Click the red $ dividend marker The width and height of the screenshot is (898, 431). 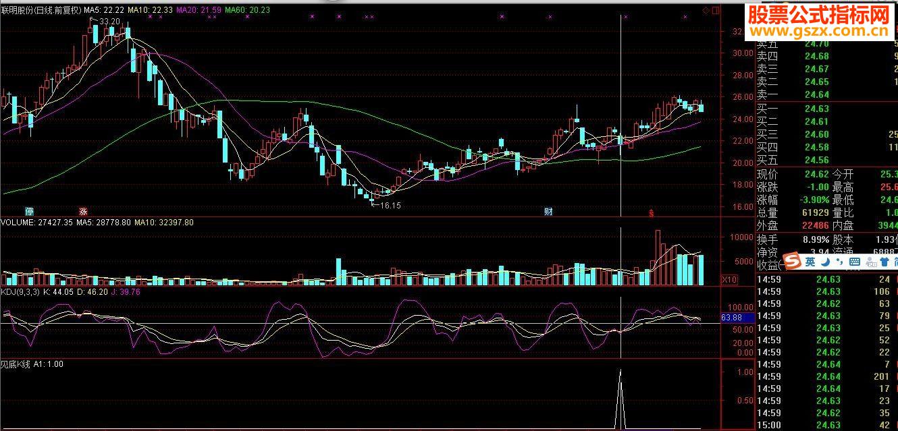click(x=652, y=212)
